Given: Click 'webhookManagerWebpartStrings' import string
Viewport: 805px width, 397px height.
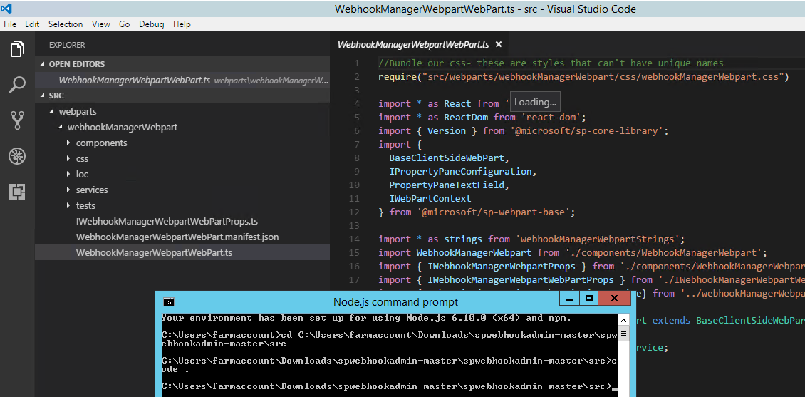Looking at the screenshot, I should click(x=598, y=239).
